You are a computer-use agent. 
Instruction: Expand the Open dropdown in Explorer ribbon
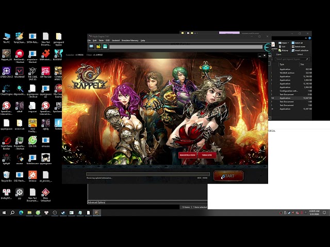284,43
